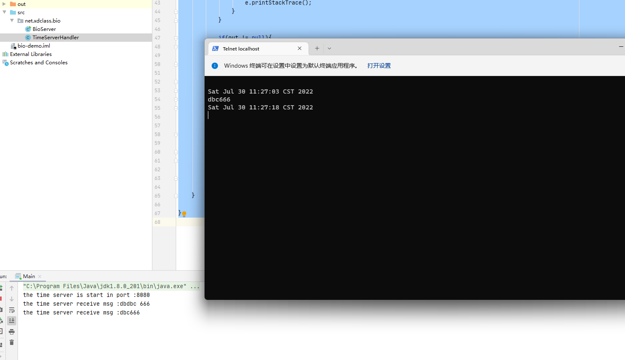Toggle code folding marker at line 50
Viewport: 625px width, 360px height.
click(x=176, y=64)
